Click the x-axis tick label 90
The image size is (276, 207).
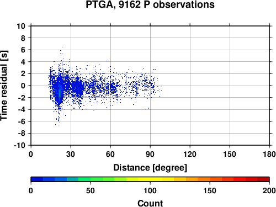click(x=150, y=154)
